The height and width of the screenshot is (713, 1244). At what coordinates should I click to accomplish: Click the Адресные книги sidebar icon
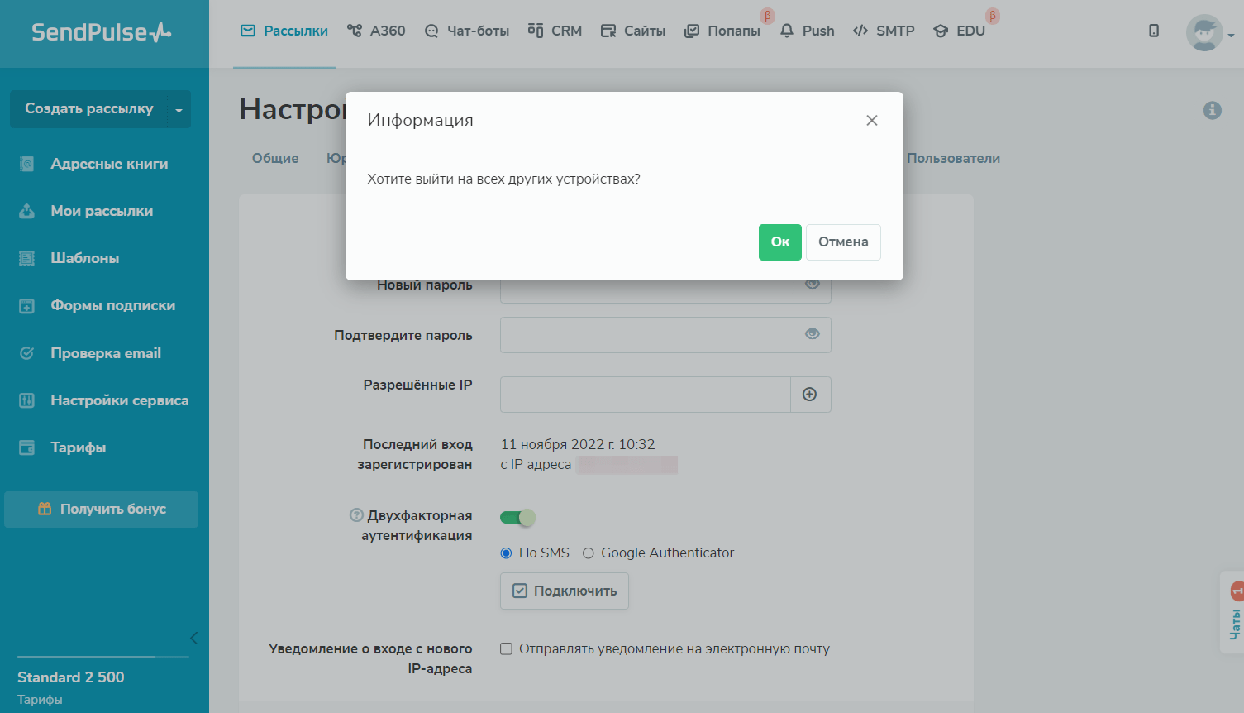(27, 164)
